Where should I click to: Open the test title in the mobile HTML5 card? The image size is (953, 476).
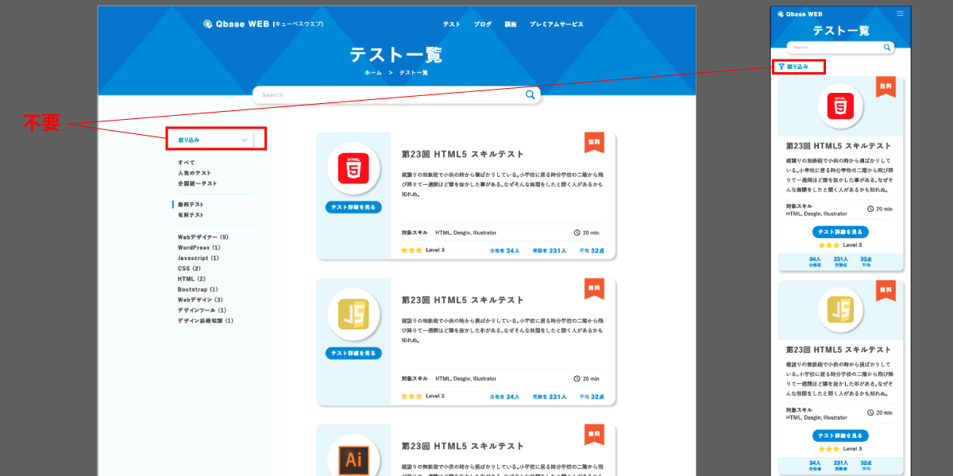click(839, 146)
